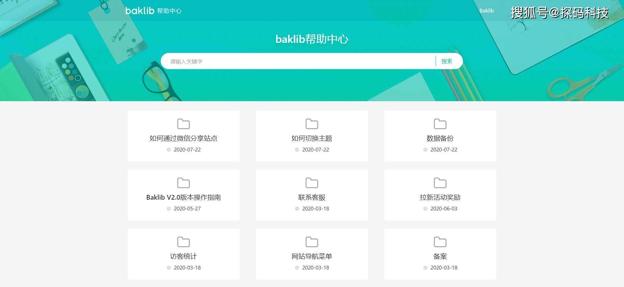Open the 联系客服 title link

[x=312, y=197]
